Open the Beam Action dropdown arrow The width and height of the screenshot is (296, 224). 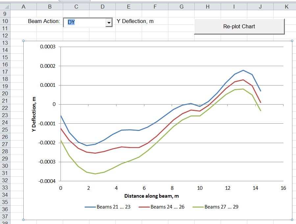point(109,22)
